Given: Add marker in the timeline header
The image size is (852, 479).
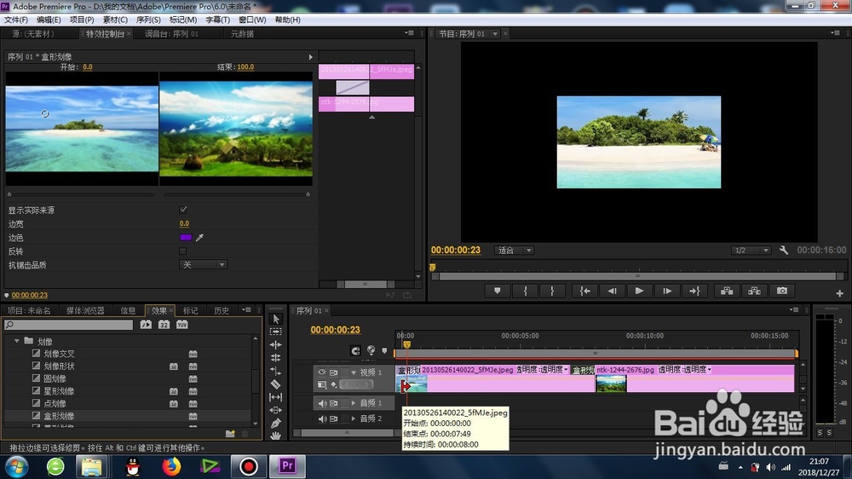Looking at the screenshot, I should click(385, 350).
